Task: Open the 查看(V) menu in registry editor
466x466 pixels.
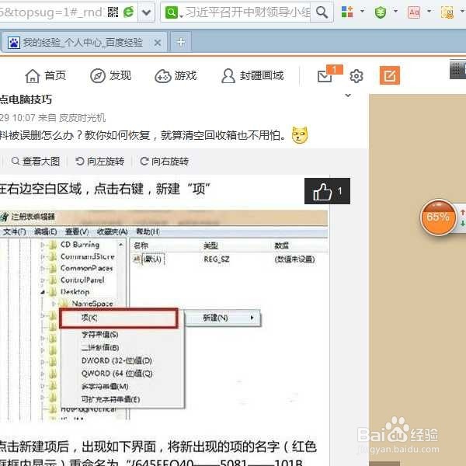Action: click(x=77, y=231)
